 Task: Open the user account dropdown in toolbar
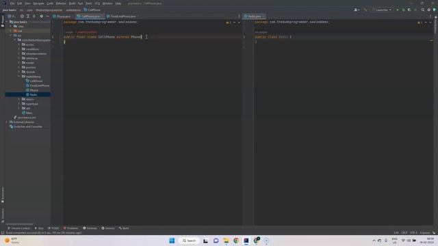(x=357, y=10)
